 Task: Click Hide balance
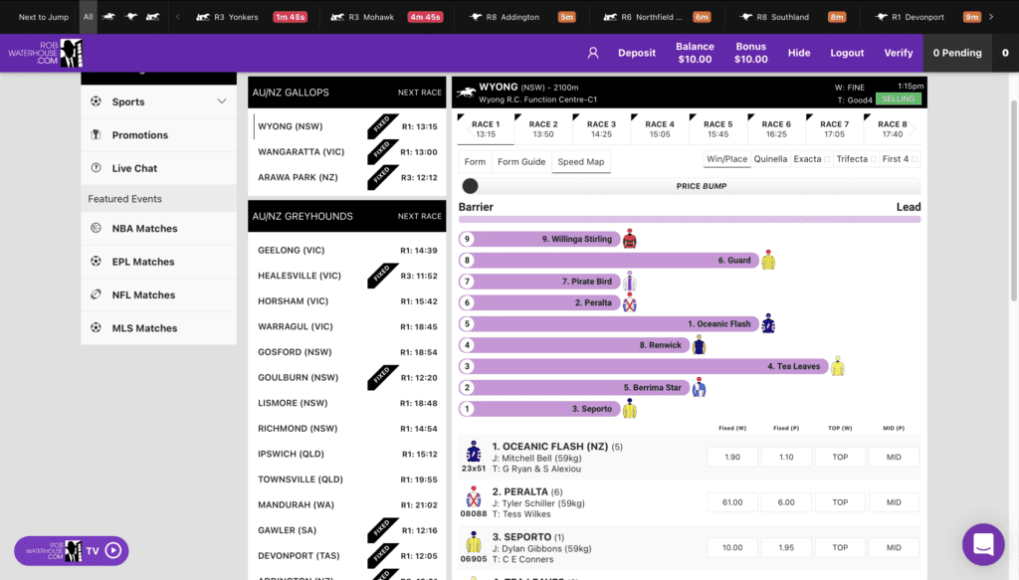click(799, 54)
